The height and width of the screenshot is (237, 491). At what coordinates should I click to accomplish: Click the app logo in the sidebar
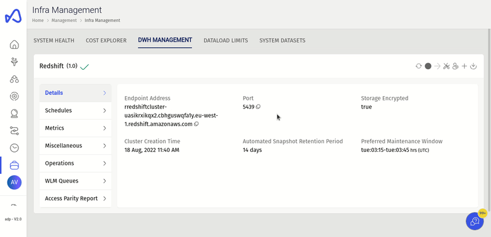13,16
